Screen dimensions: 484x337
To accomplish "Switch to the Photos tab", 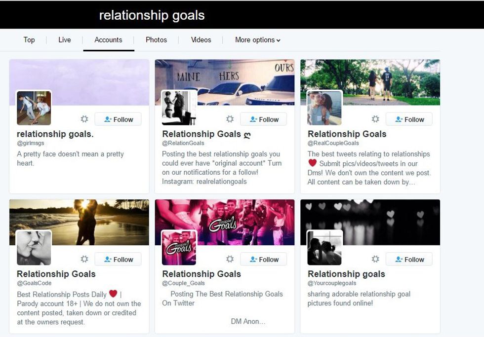I will pyautogui.click(x=156, y=40).
